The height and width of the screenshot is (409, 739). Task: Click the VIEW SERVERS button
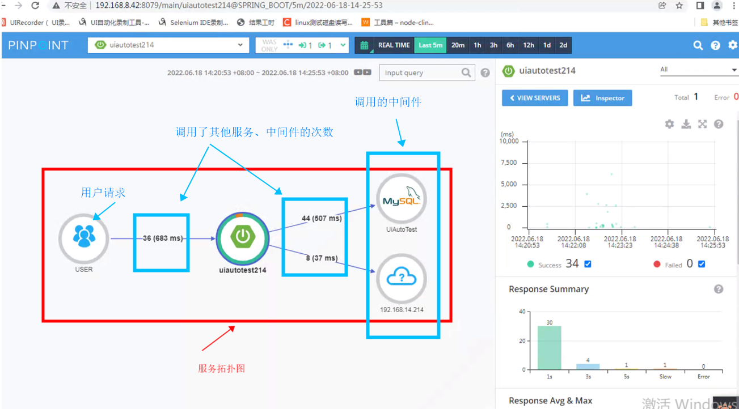(x=535, y=98)
